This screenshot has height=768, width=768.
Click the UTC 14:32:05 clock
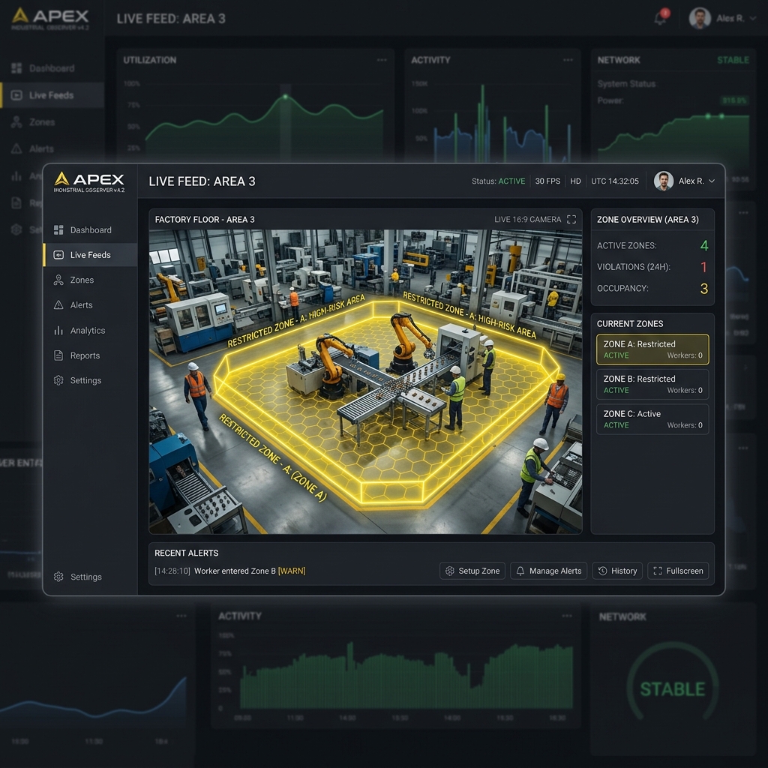(615, 181)
